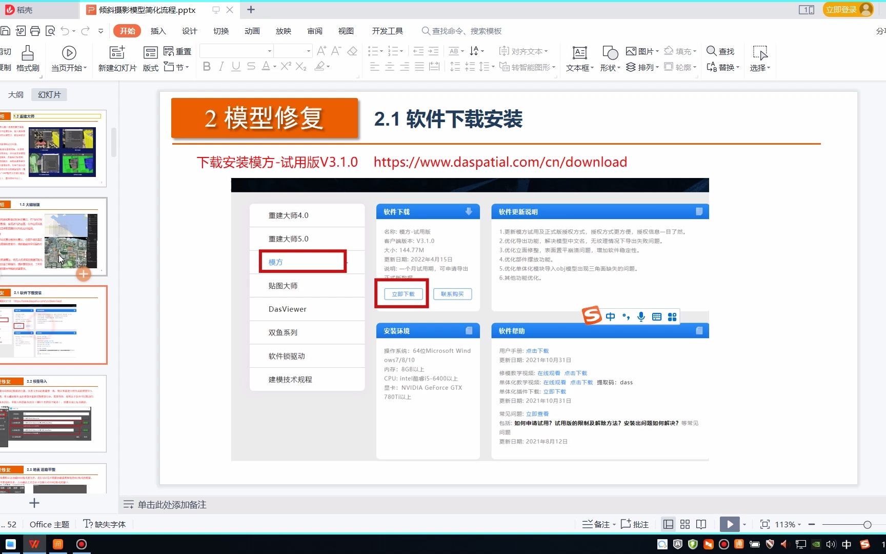
Task: Click the font color A swatch
Action: coord(266,66)
